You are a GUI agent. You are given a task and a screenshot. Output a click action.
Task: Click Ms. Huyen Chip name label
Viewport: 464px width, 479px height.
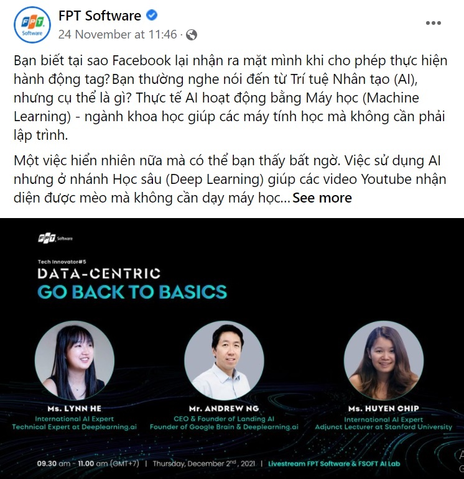[x=384, y=409]
